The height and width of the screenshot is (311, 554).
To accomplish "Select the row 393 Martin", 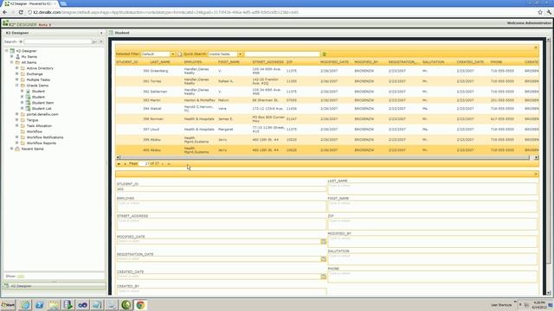I will click(x=327, y=100).
